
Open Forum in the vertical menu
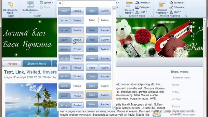(176, 106)
